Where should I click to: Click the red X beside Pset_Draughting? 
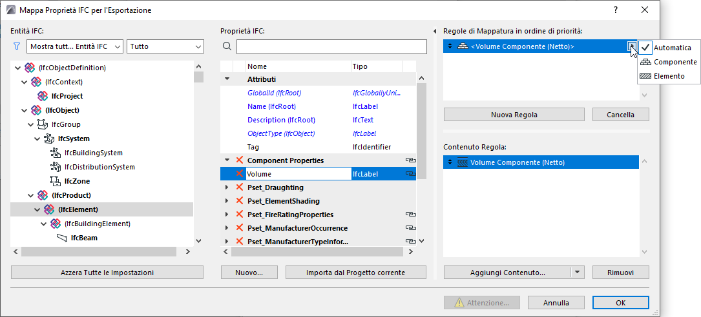tap(239, 187)
